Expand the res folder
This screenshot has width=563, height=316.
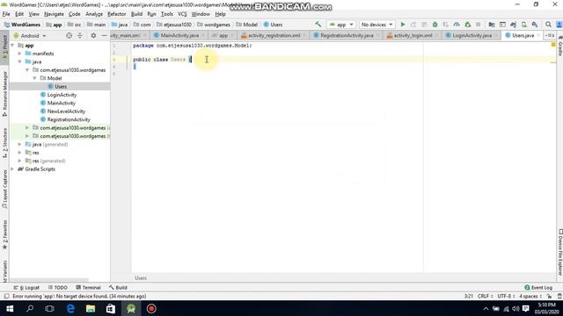tap(19, 152)
